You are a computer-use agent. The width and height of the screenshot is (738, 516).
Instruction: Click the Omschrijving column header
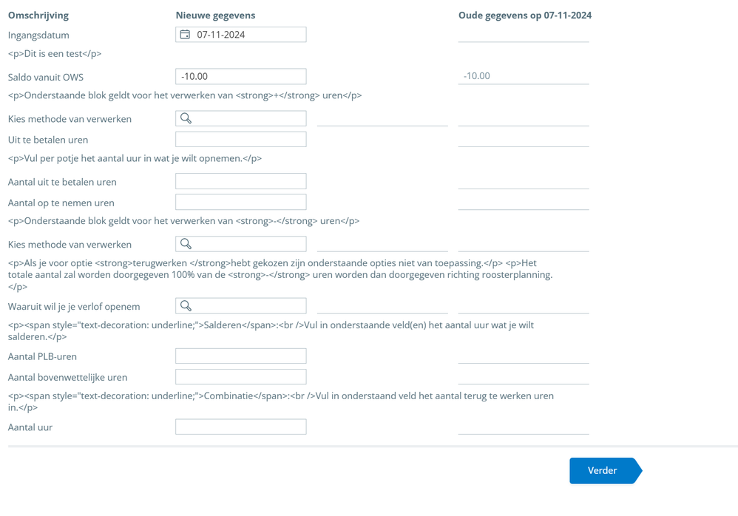click(x=38, y=15)
